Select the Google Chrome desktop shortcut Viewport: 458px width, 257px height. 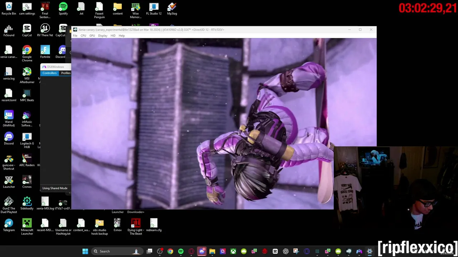tap(27, 54)
